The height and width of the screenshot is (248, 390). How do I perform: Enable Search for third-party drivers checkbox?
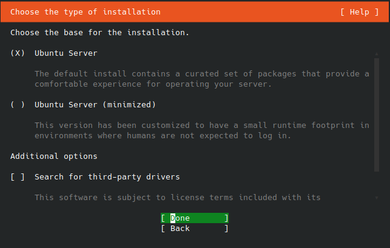point(18,177)
